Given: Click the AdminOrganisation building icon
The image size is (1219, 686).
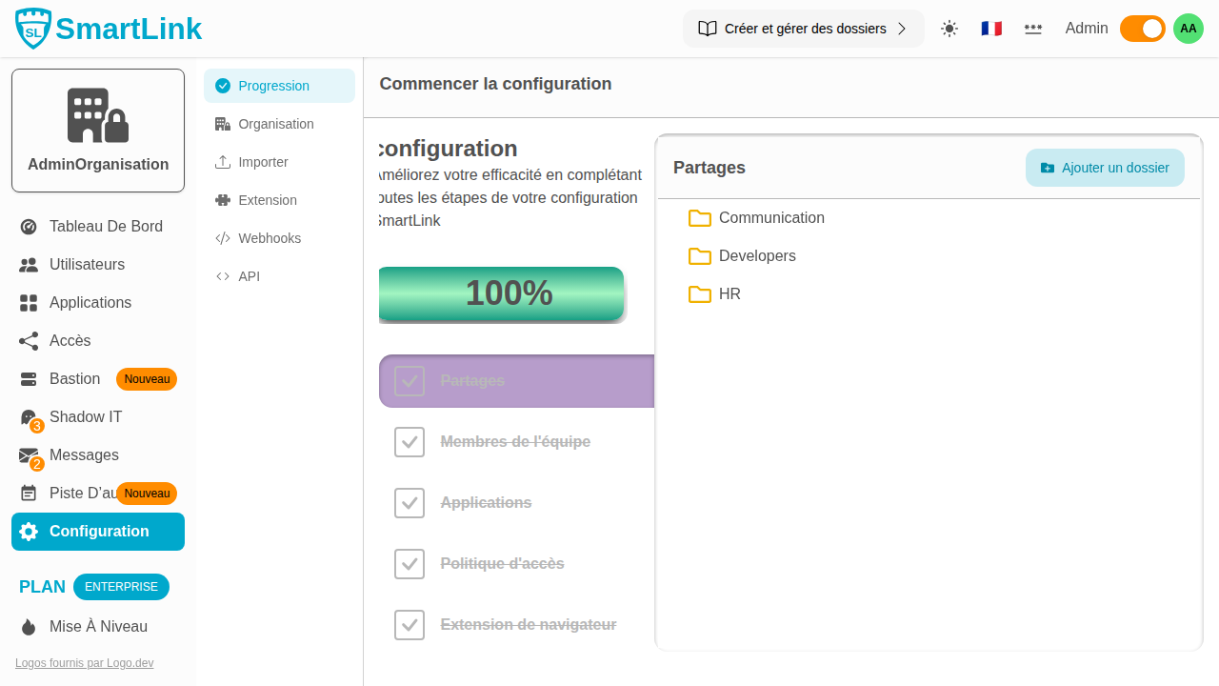Looking at the screenshot, I should 97,115.
